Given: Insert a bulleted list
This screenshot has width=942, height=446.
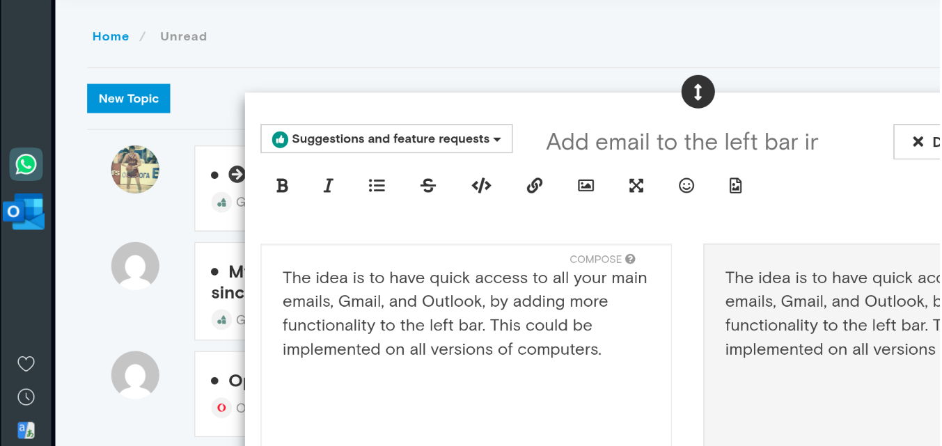Looking at the screenshot, I should (x=377, y=186).
